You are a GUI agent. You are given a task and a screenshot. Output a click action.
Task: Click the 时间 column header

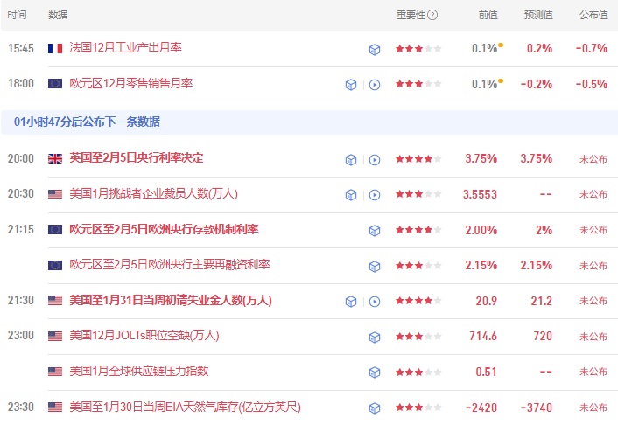coord(17,15)
